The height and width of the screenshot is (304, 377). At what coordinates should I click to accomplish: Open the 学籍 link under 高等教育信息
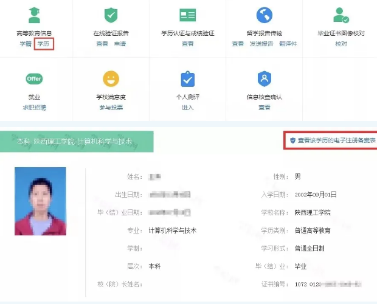(x=26, y=44)
